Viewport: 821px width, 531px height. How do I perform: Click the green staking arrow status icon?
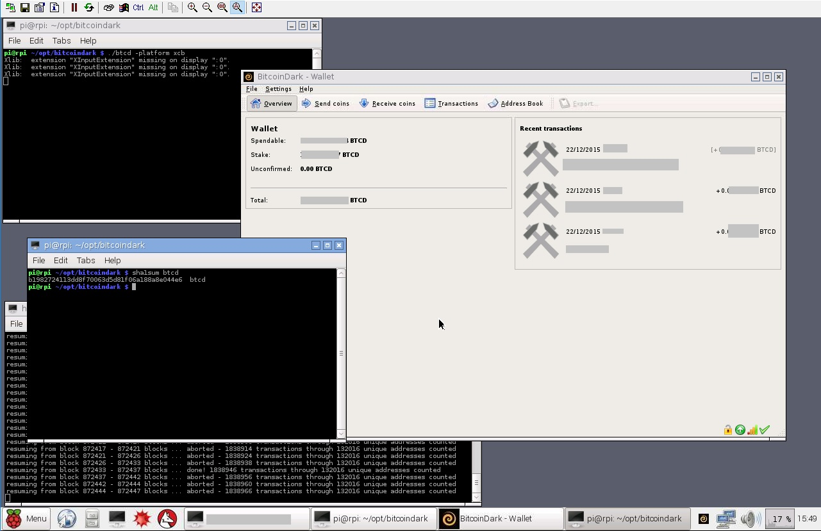(740, 430)
